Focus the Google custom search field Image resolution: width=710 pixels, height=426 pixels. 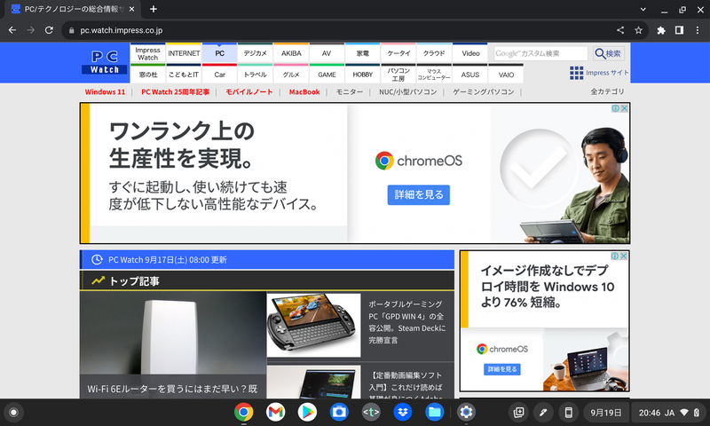[540, 53]
